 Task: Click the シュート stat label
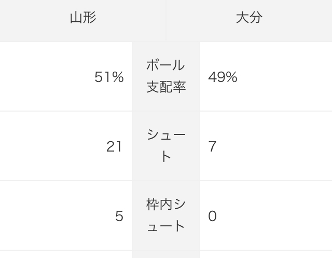pyautogui.click(x=165, y=146)
